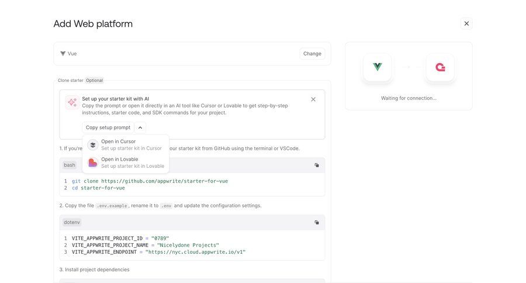The image size is (526, 283).
Task: Copy the bash git clone code block
Action: 316,165
